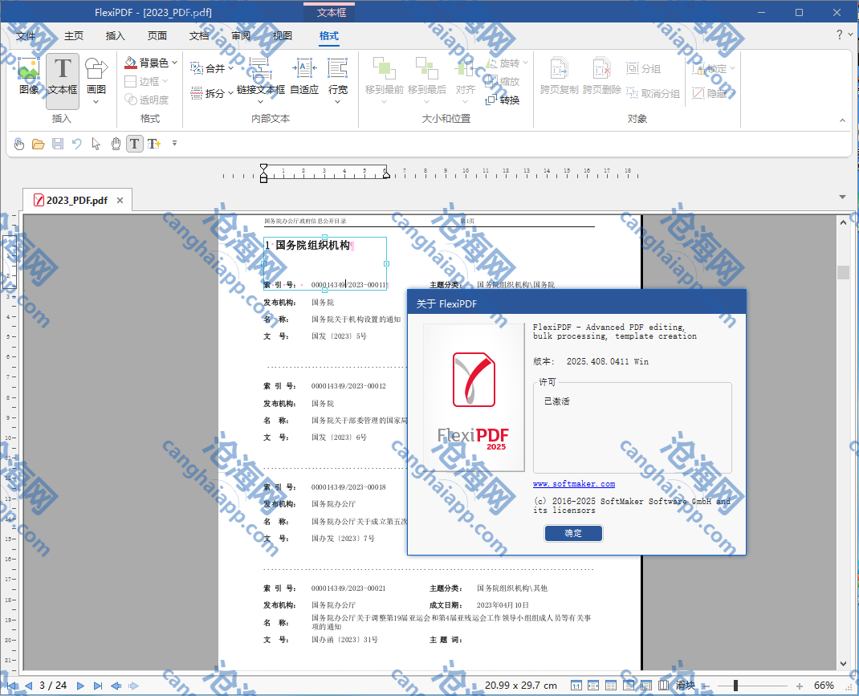Go to next page using status bar arrow
This screenshot has height=696, width=859.
(81, 686)
